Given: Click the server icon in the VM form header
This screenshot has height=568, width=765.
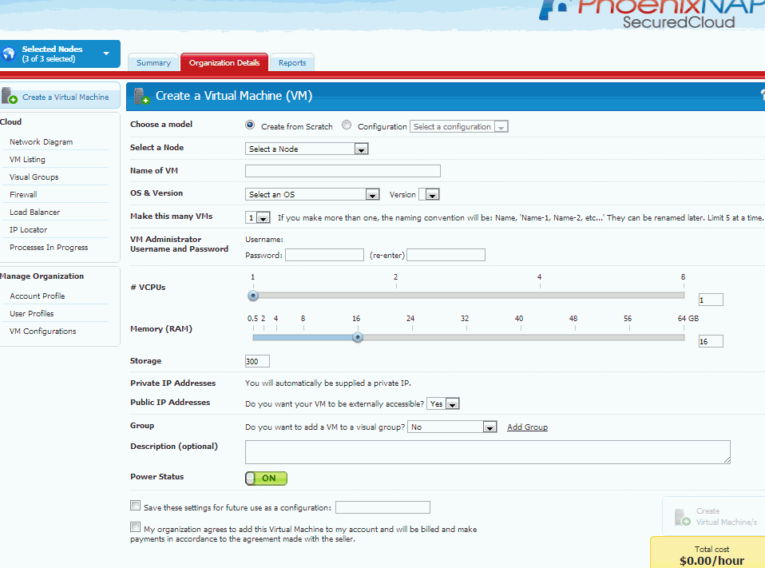Looking at the screenshot, I should (x=141, y=96).
